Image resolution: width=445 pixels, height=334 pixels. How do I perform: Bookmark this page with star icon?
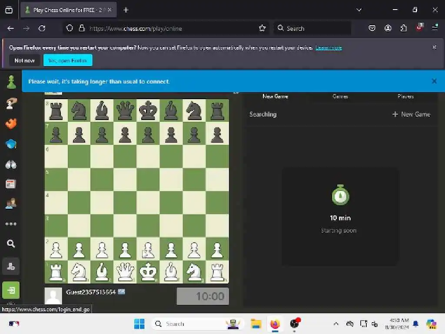[262, 28]
